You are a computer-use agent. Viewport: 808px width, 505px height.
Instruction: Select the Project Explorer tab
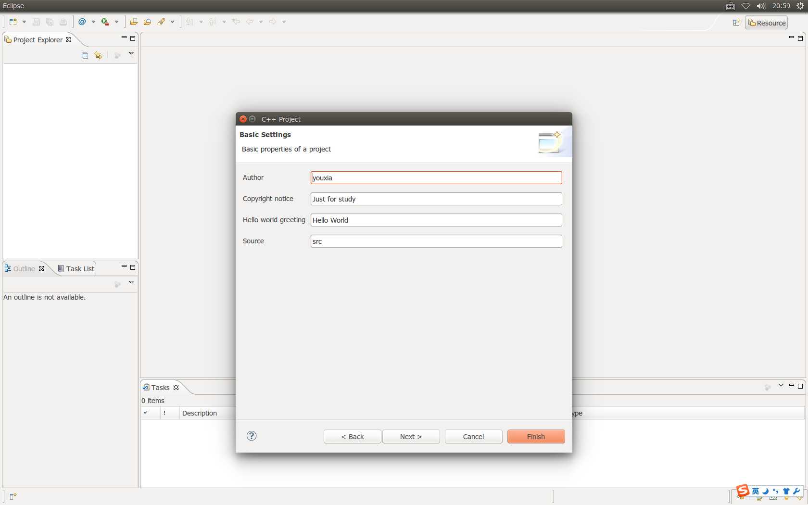(38, 40)
